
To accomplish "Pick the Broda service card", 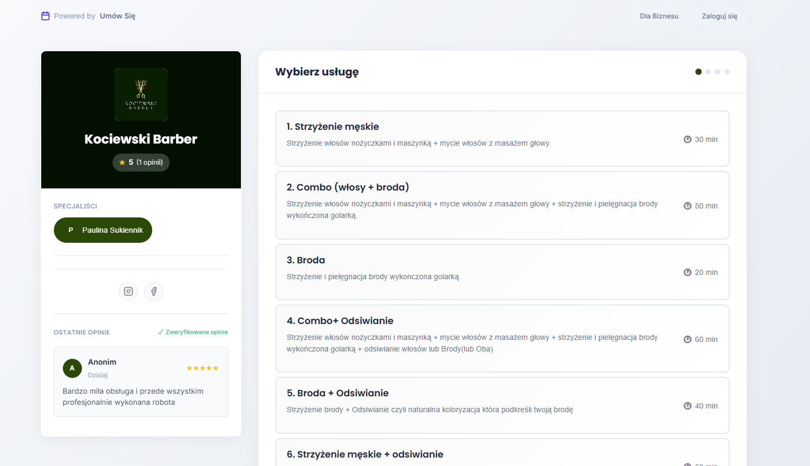I will (x=502, y=272).
